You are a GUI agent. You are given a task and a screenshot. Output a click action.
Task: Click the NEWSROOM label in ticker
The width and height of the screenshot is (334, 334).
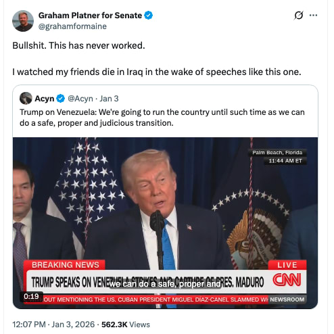coord(287,300)
